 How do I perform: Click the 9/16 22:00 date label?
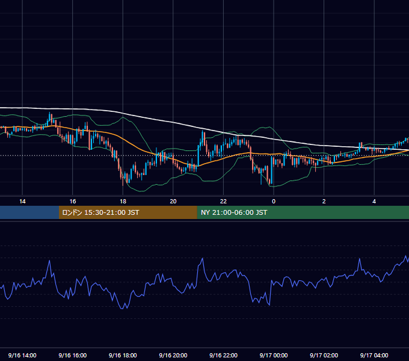pyautogui.click(x=223, y=355)
